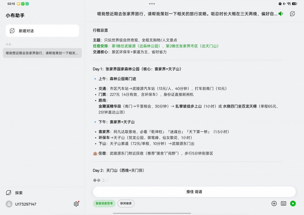
Task: Tap the 按住 说话 voice input bar
Action: click(x=194, y=192)
